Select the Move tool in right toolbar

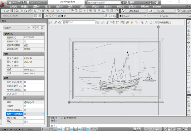[x=188, y=43]
